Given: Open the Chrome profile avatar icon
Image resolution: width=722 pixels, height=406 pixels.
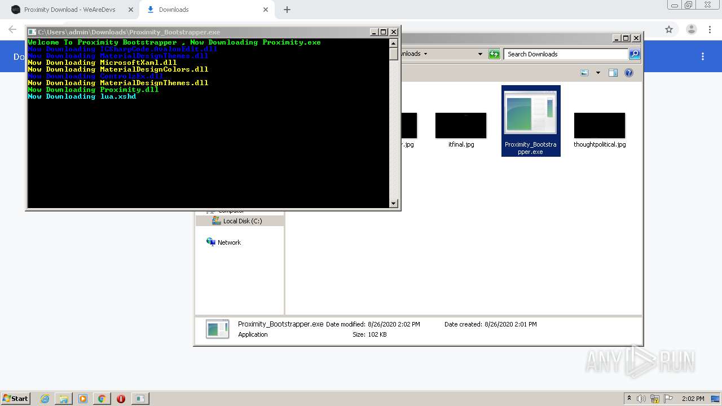Looking at the screenshot, I should (x=691, y=29).
